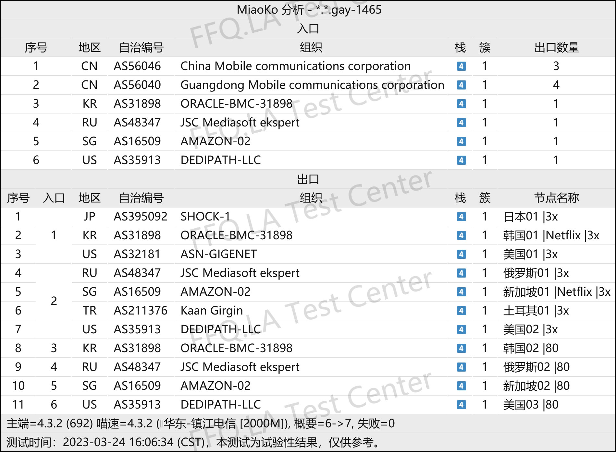
Task: Click the JP region cell
Action: click(90, 217)
